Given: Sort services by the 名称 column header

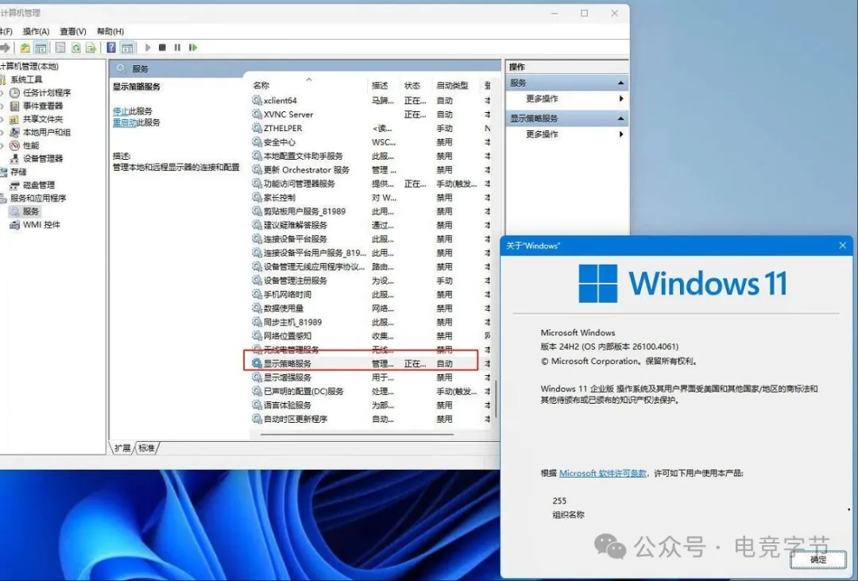Looking at the screenshot, I should (309, 85).
